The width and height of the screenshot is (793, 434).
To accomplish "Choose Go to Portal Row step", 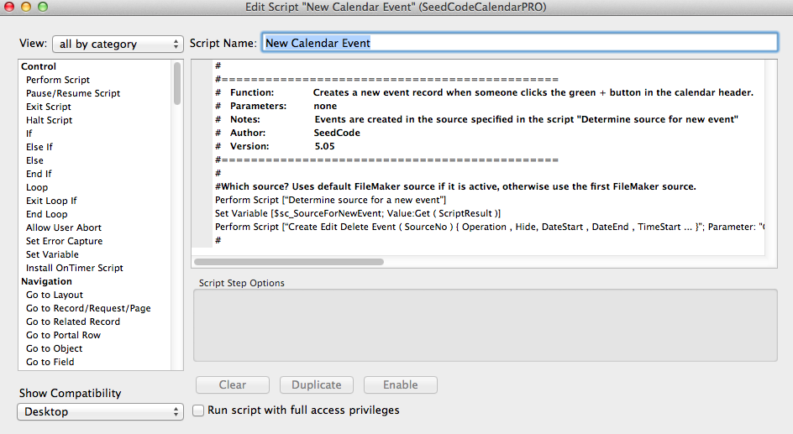I will point(63,335).
